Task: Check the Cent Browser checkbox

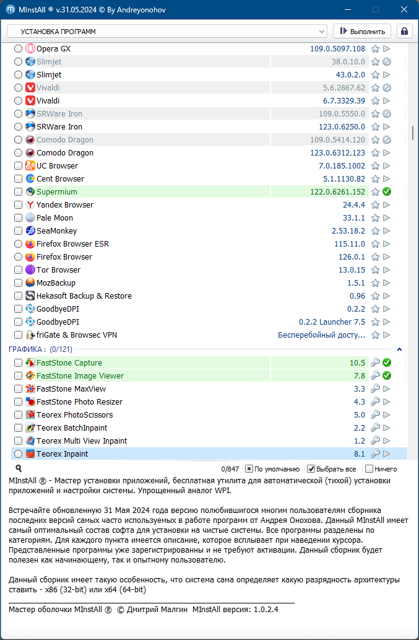Action: coord(18,179)
